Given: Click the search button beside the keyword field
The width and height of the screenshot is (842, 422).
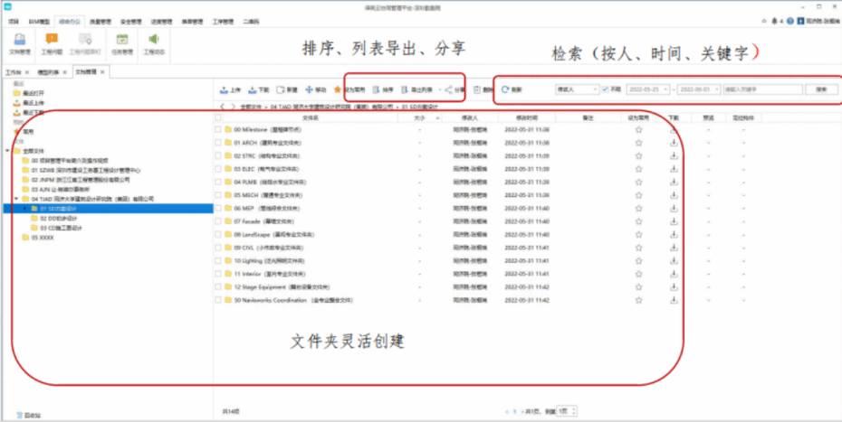Looking at the screenshot, I should coord(821,89).
